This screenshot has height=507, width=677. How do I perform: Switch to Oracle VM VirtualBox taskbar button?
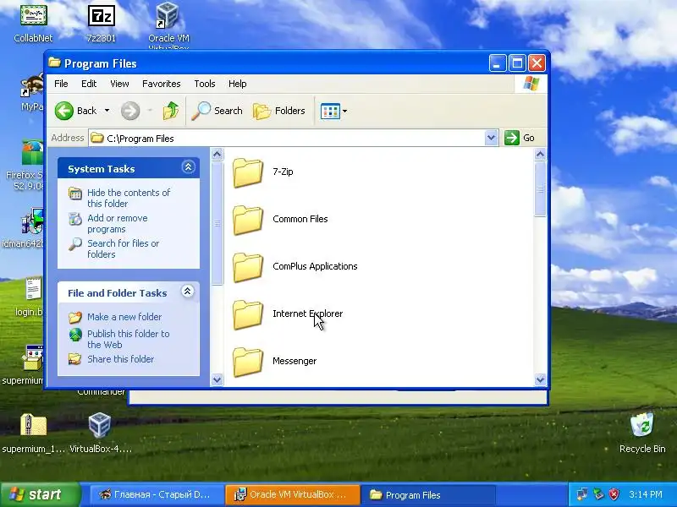click(292, 494)
